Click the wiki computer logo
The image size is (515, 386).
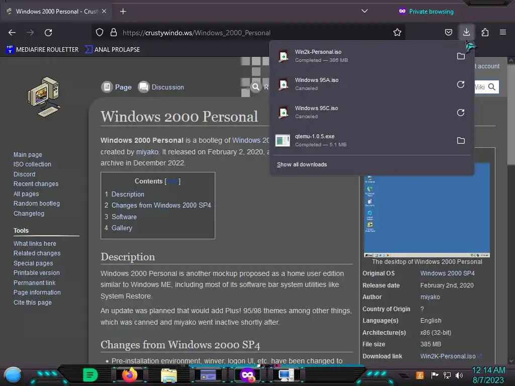pos(44,97)
